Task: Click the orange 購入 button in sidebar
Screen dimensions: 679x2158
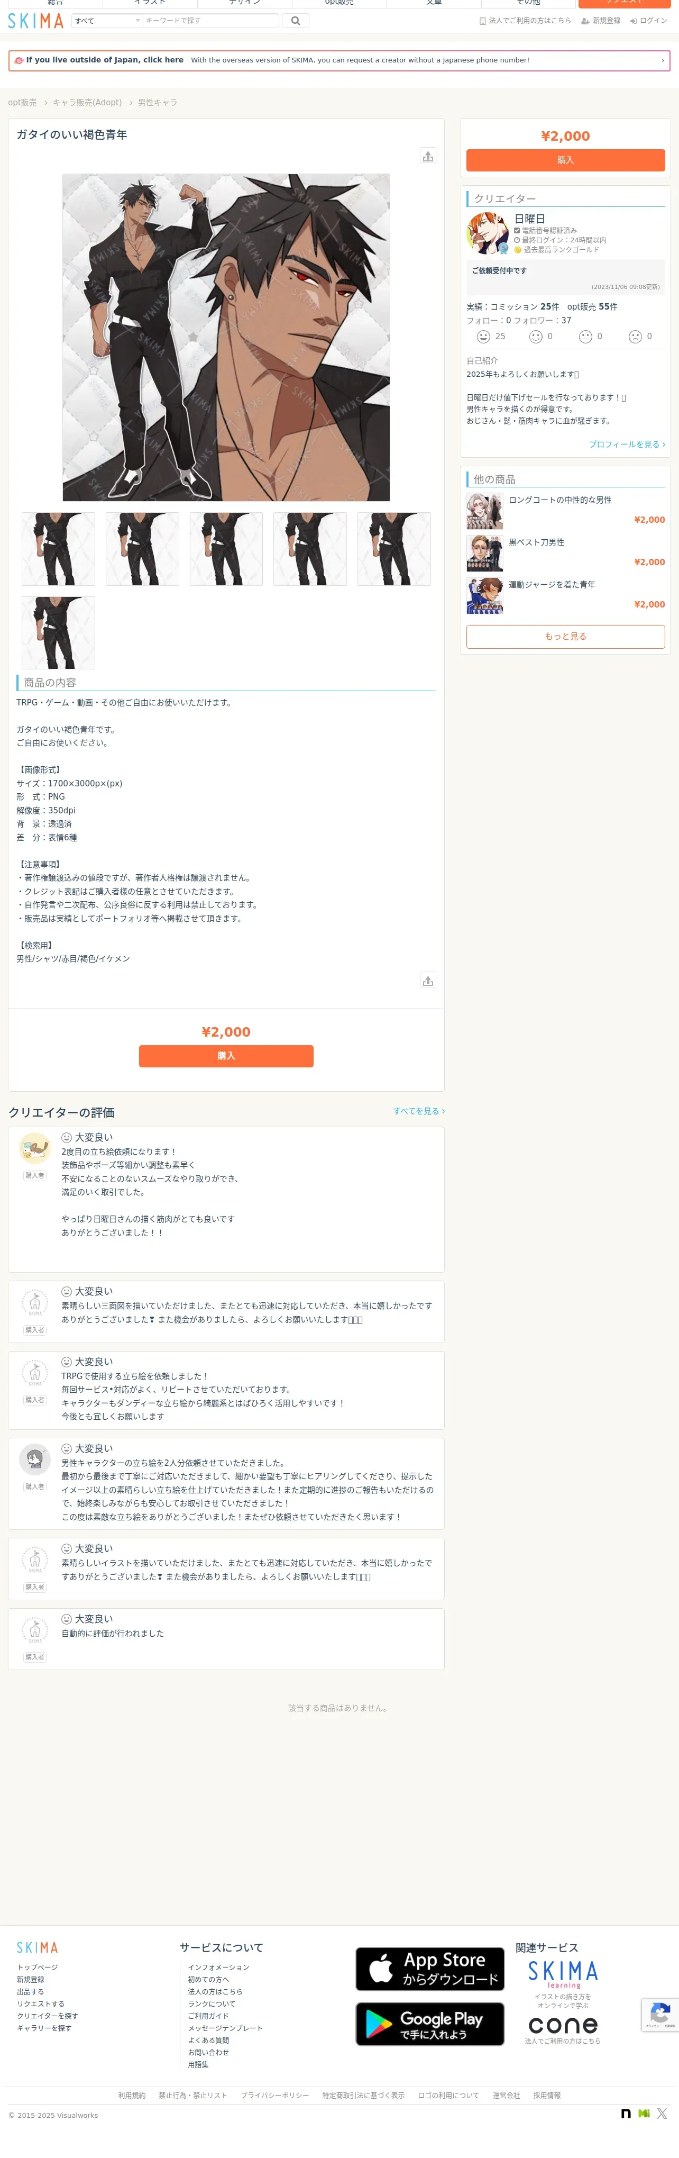Action: [565, 160]
